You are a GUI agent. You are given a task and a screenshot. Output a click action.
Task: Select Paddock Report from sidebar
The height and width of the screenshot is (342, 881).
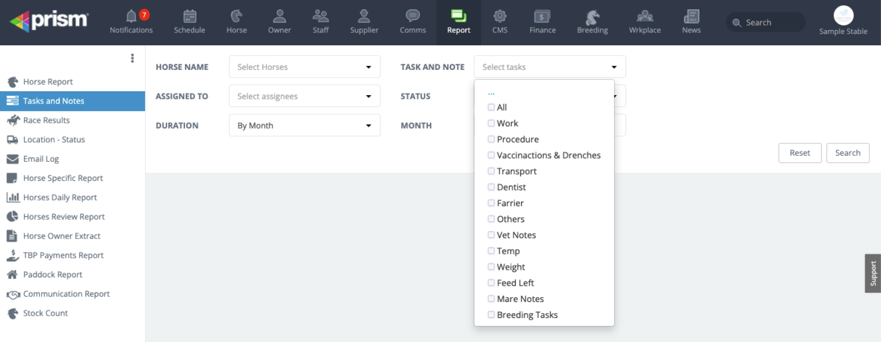53,275
